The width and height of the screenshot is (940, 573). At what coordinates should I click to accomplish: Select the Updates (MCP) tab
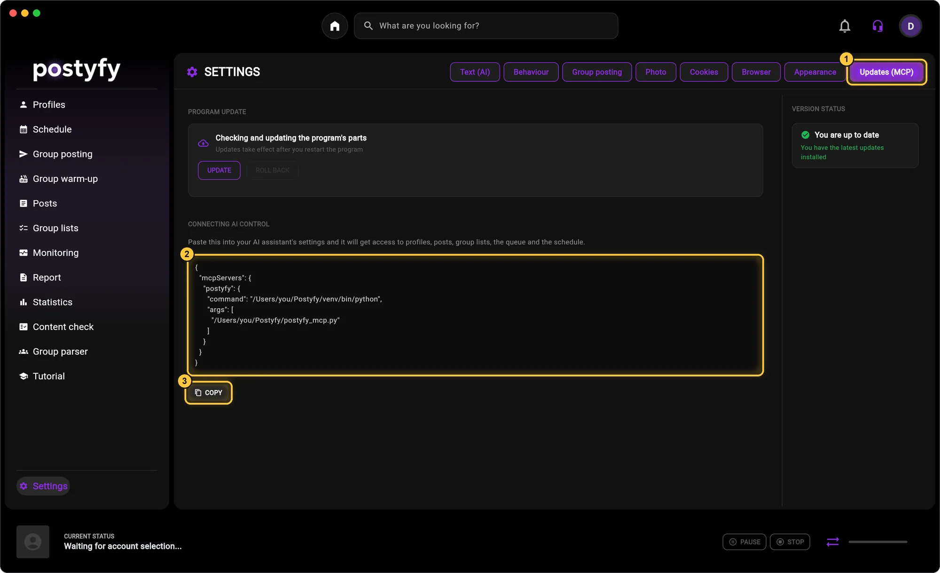tap(886, 72)
